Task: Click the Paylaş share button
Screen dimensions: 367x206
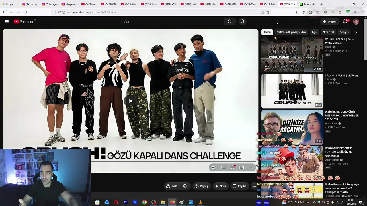Action: 201,186
